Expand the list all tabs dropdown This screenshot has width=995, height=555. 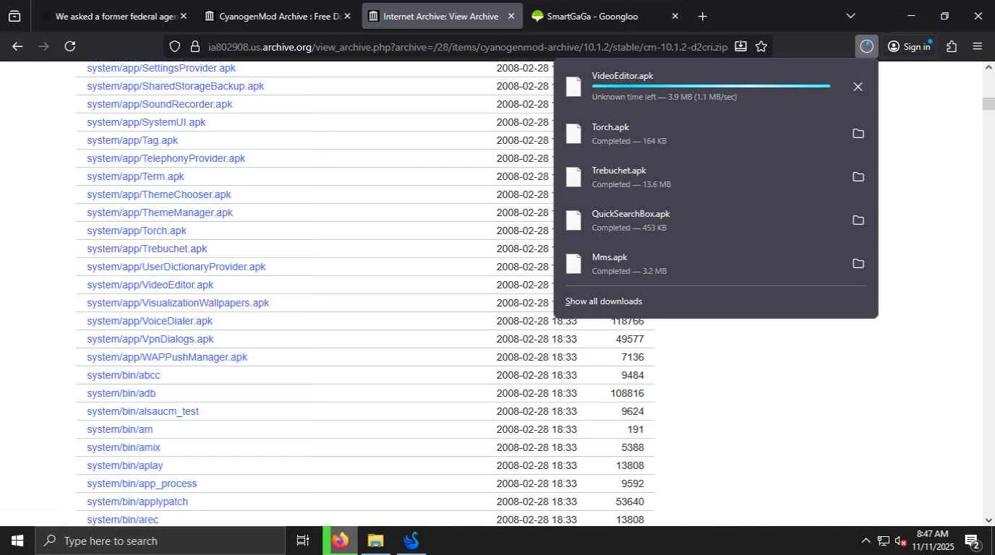[850, 16]
